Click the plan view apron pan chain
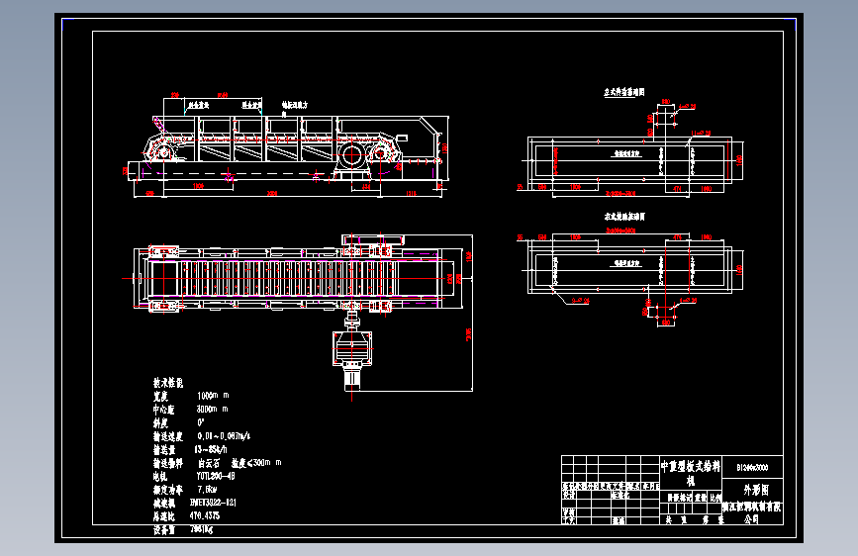The width and height of the screenshot is (858, 556). (287, 279)
